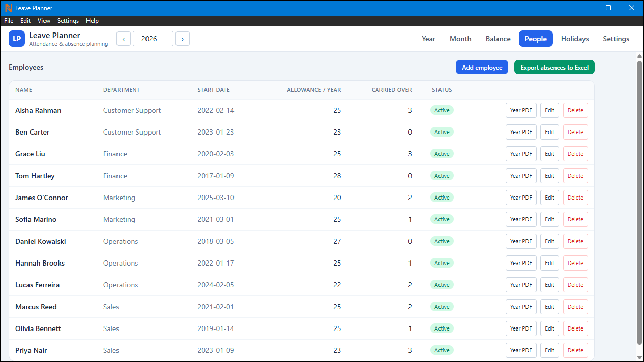Generate Year PDF for Lucas Ferreira
This screenshot has width=644, height=362.
[x=521, y=285]
